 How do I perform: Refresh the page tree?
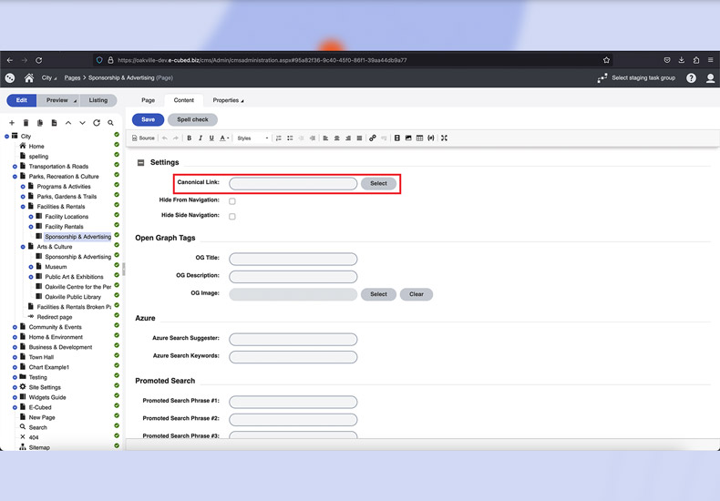pyautogui.click(x=97, y=123)
